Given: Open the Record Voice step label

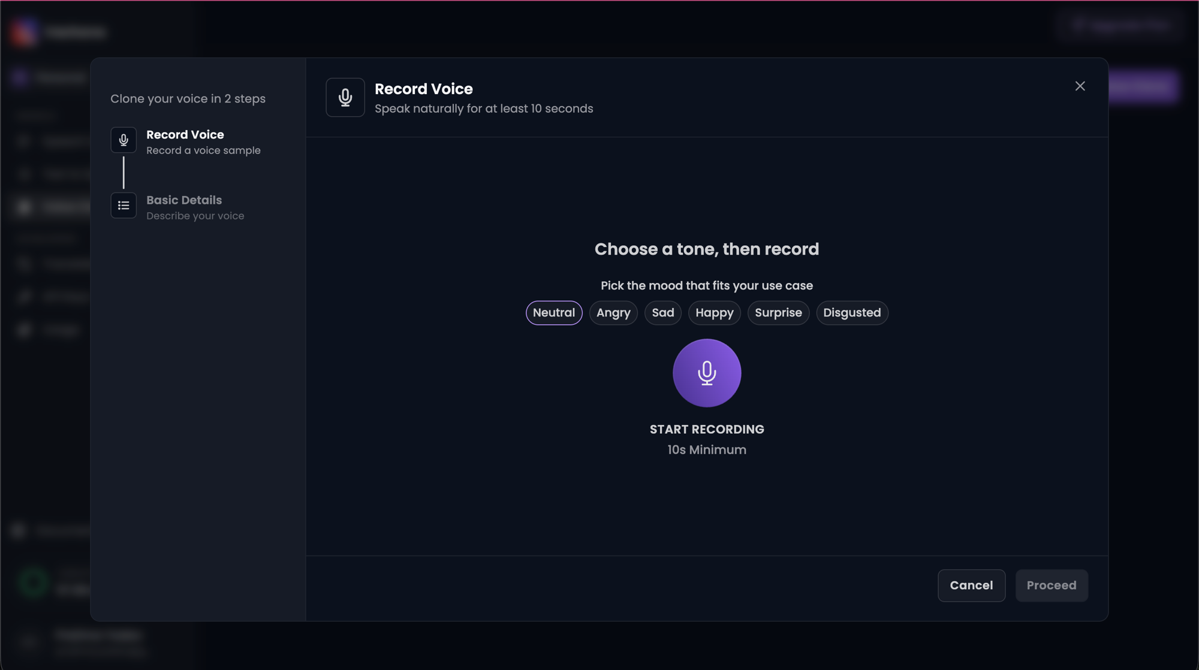Looking at the screenshot, I should click(185, 135).
